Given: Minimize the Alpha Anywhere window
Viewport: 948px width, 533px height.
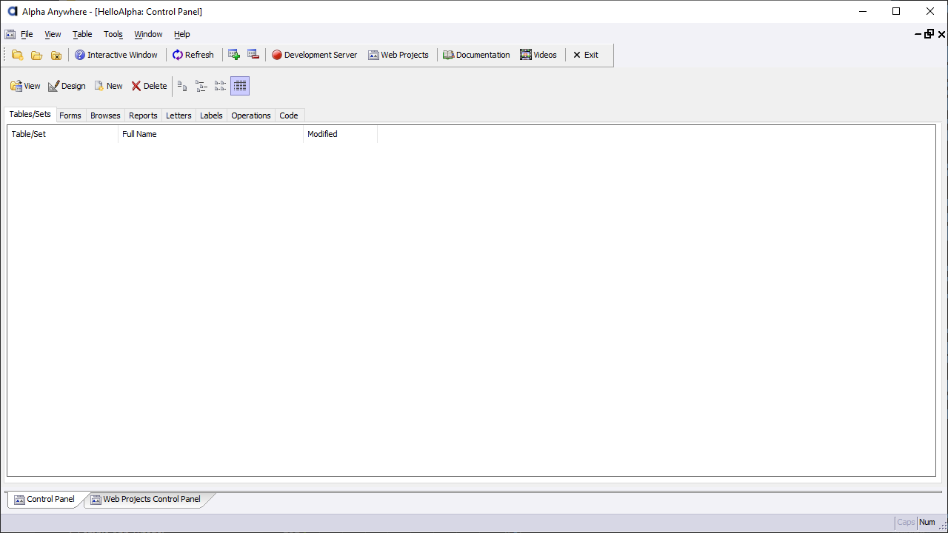Looking at the screenshot, I should click(862, 11).
